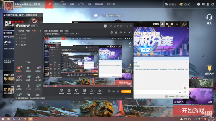Open the message bubble icon in streaming app title bar
This screenshot has height=121, width=216.
click(111, 26)
